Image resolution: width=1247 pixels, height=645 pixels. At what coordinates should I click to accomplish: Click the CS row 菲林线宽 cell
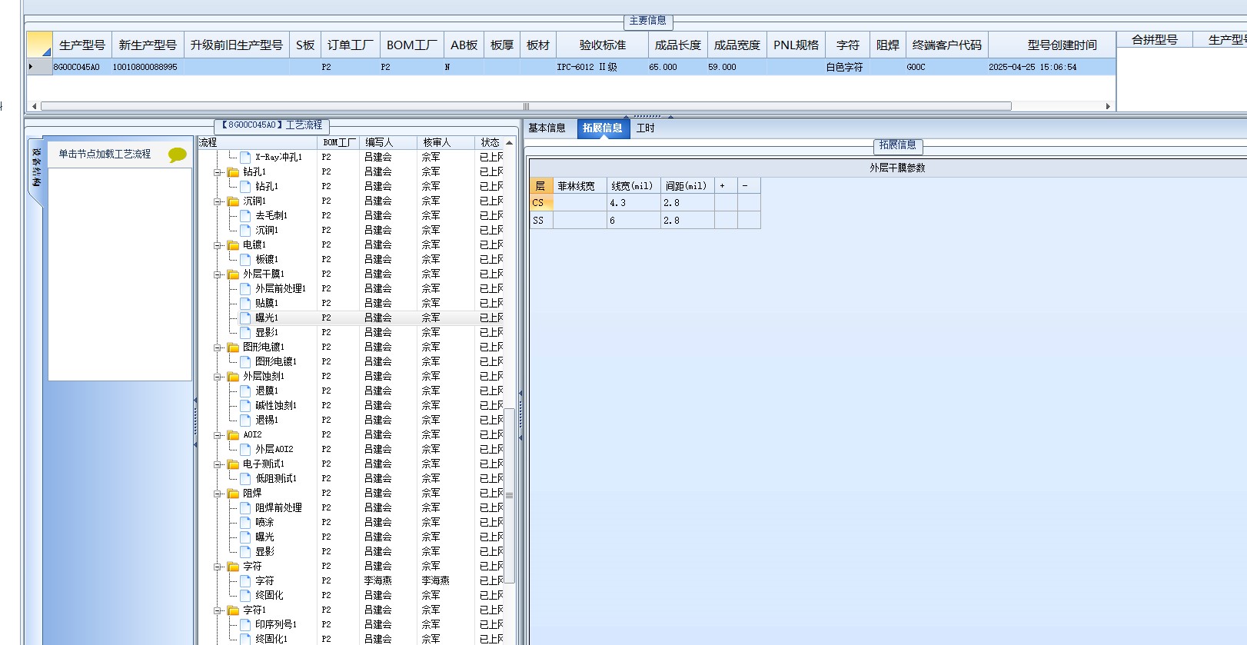(x=580, y=203)
